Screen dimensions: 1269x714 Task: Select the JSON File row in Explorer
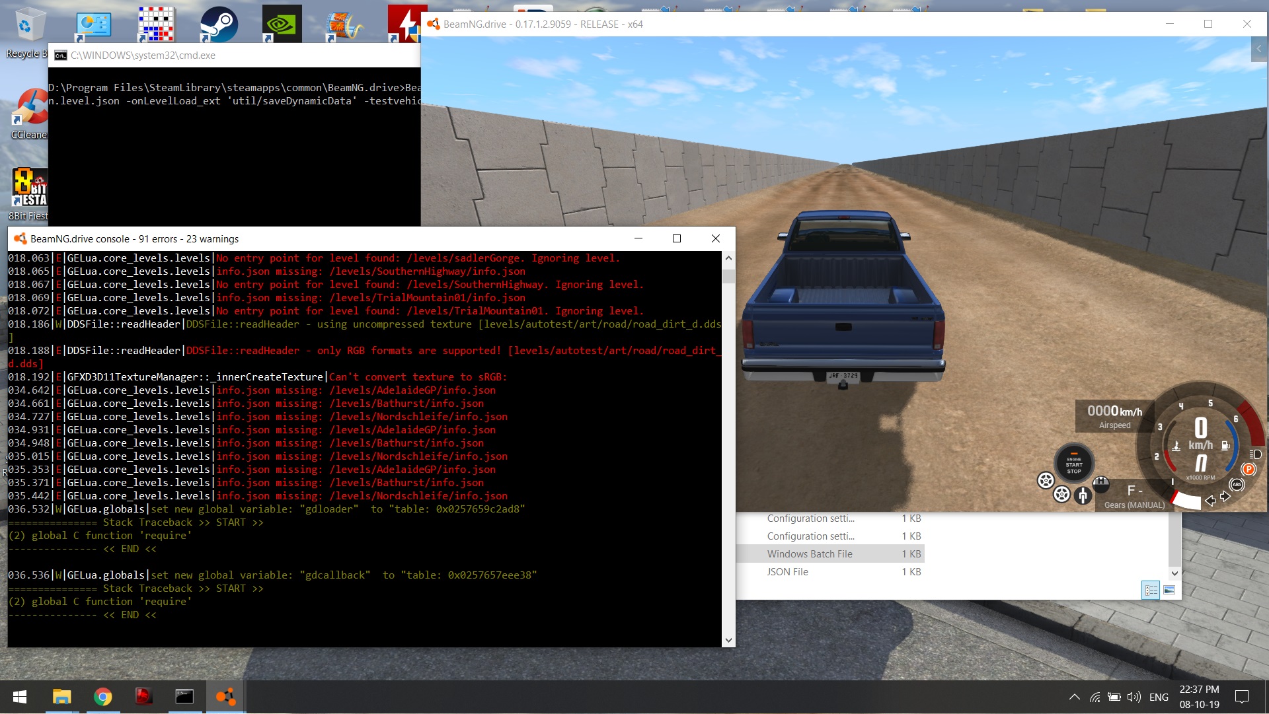[830, 572]
